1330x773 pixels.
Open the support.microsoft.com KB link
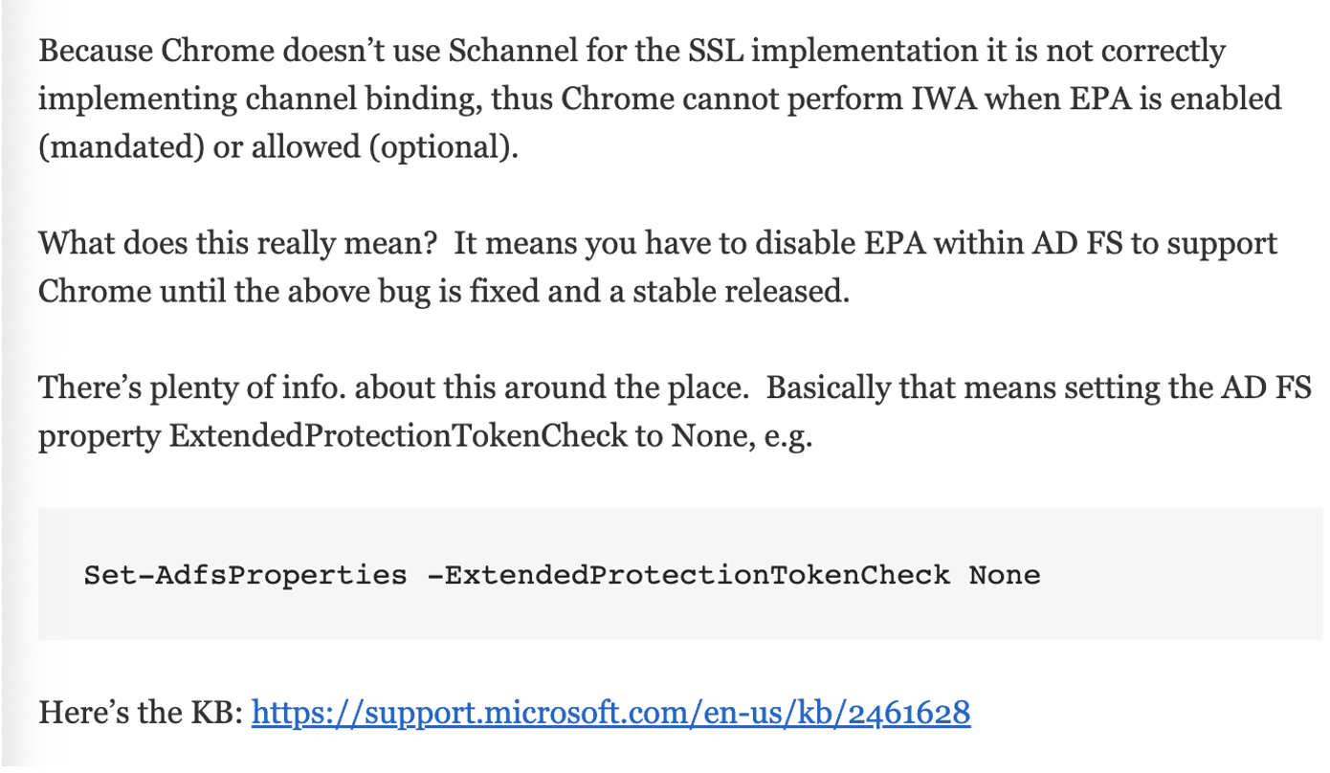tap(610, 712)
